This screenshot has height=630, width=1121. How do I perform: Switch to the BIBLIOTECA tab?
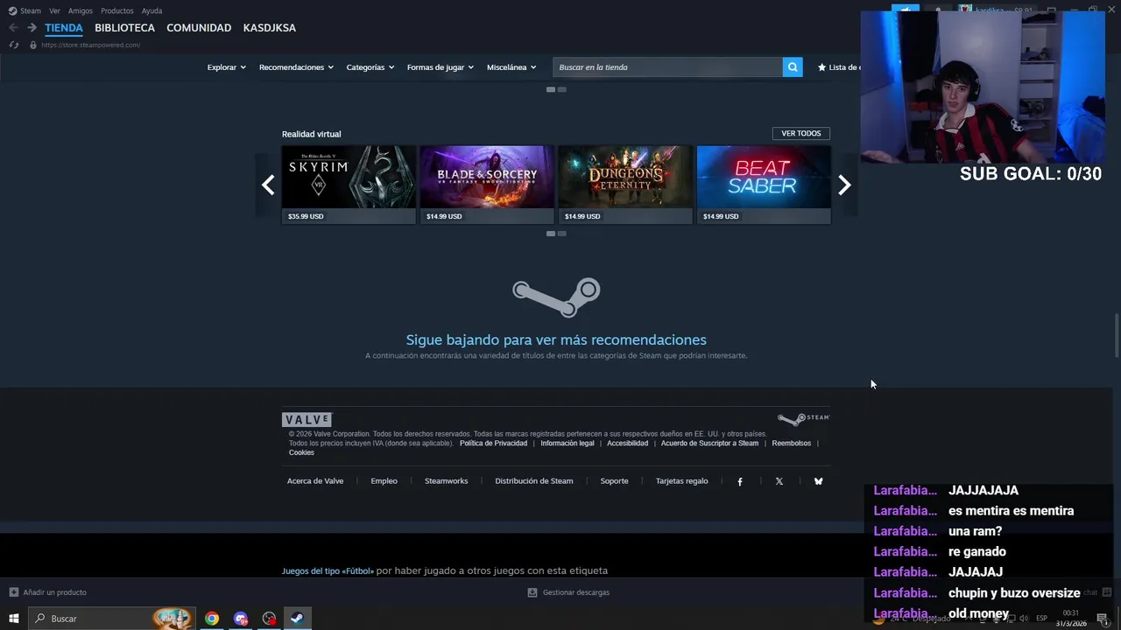tap(124, 28)
